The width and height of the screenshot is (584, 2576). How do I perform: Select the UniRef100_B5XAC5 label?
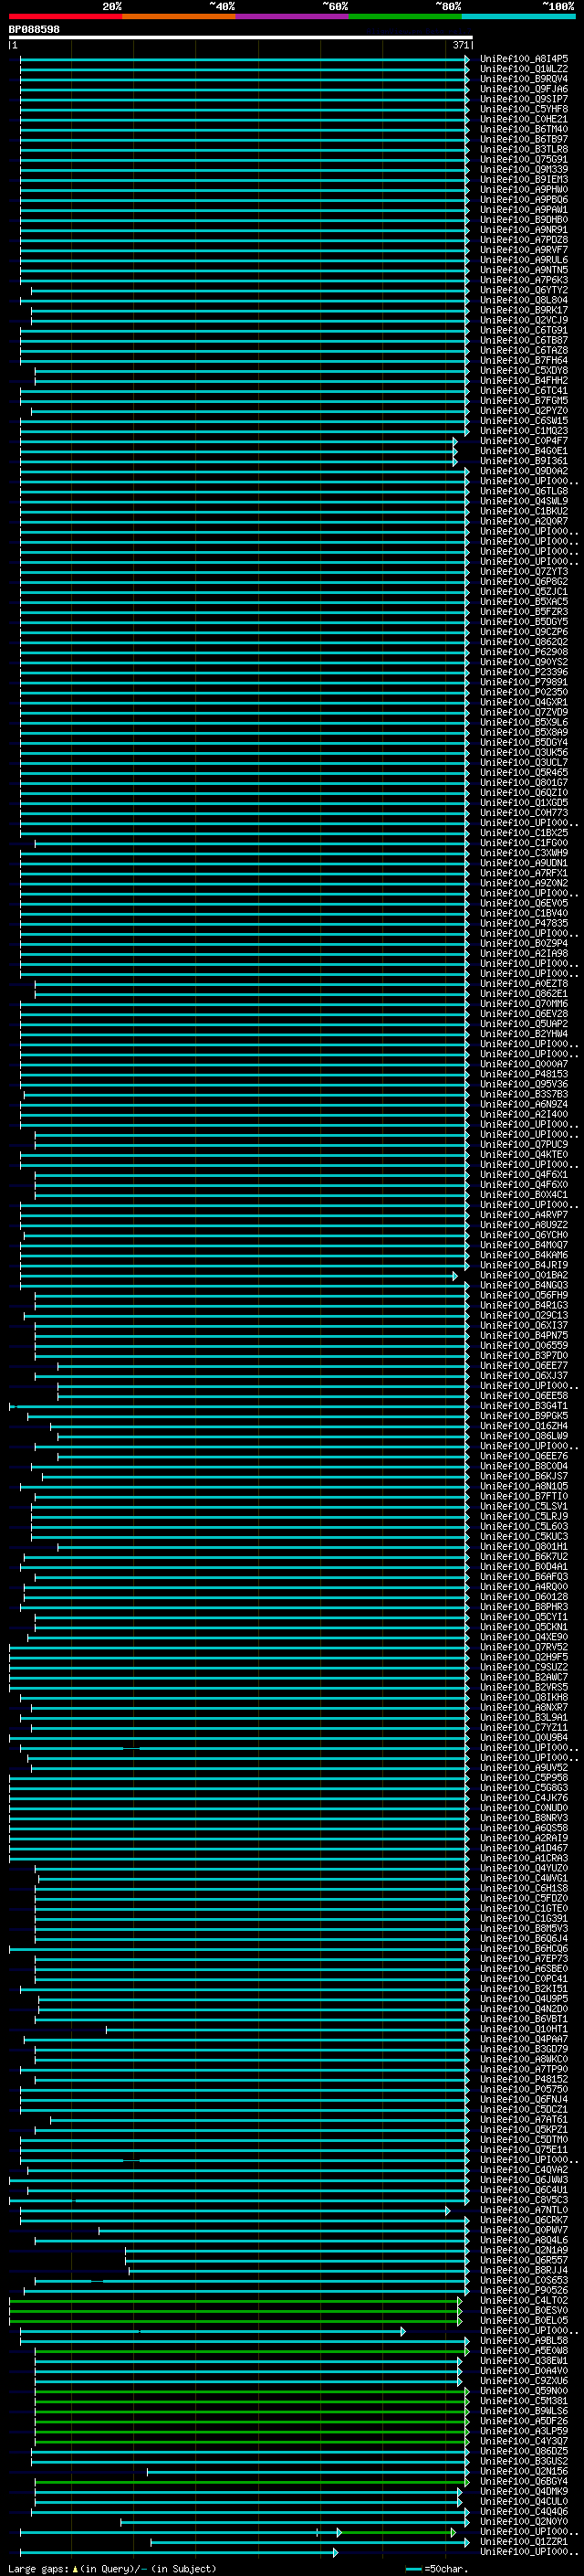point(524,602)
